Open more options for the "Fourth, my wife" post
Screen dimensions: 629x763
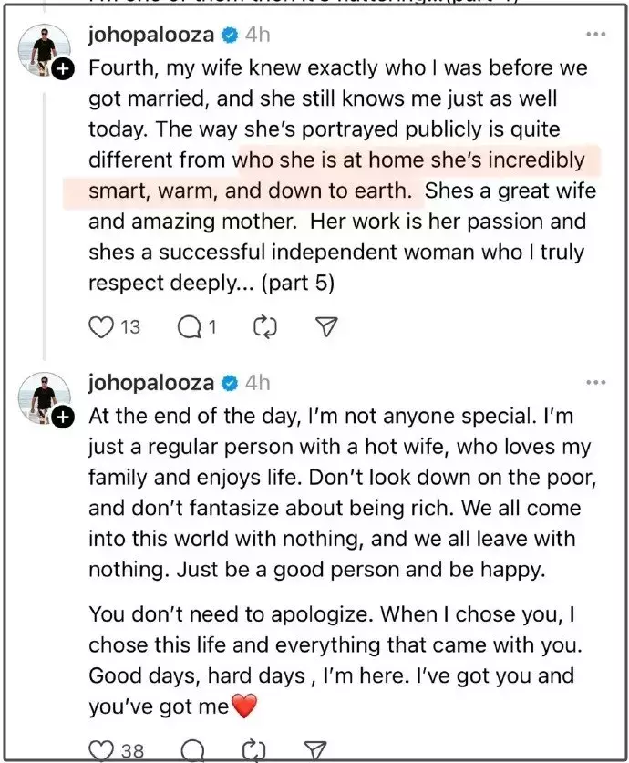595,35
